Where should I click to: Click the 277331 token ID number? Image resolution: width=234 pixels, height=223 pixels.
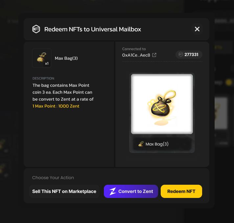tap(191, 54)
